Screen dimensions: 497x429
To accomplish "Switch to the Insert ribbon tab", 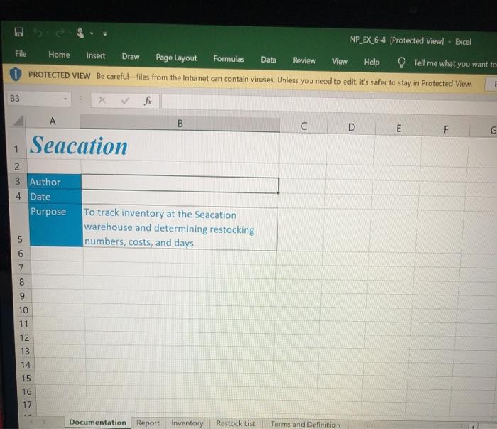I will coord(96,56).
